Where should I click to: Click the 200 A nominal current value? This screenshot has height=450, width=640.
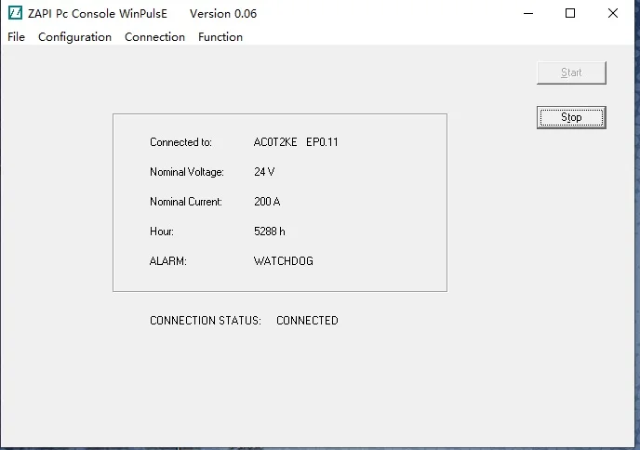pos(267,202)
